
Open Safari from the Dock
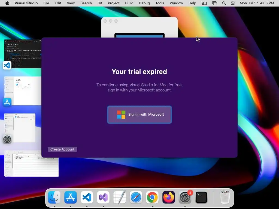[136, 197]
